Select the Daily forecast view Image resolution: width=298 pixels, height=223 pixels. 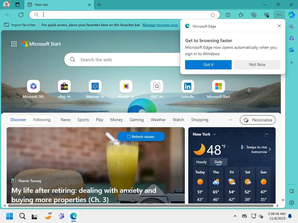point(218,162)
